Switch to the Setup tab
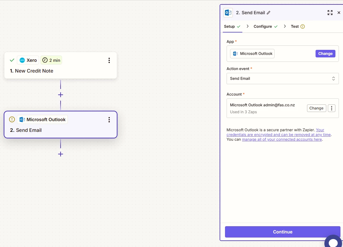343x247 pixels. [x=232, y=26]
